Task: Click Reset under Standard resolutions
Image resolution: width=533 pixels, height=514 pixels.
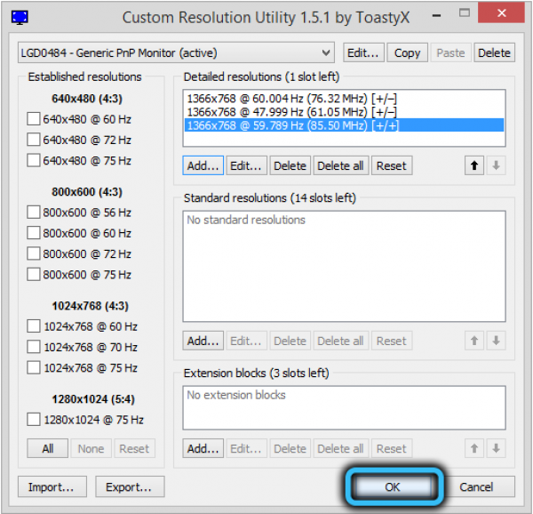Action: (392, 341)
